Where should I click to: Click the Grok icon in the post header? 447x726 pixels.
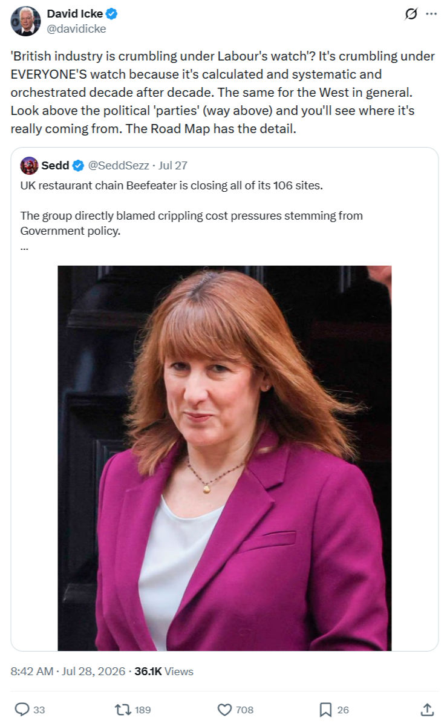[x=411, y=15]
